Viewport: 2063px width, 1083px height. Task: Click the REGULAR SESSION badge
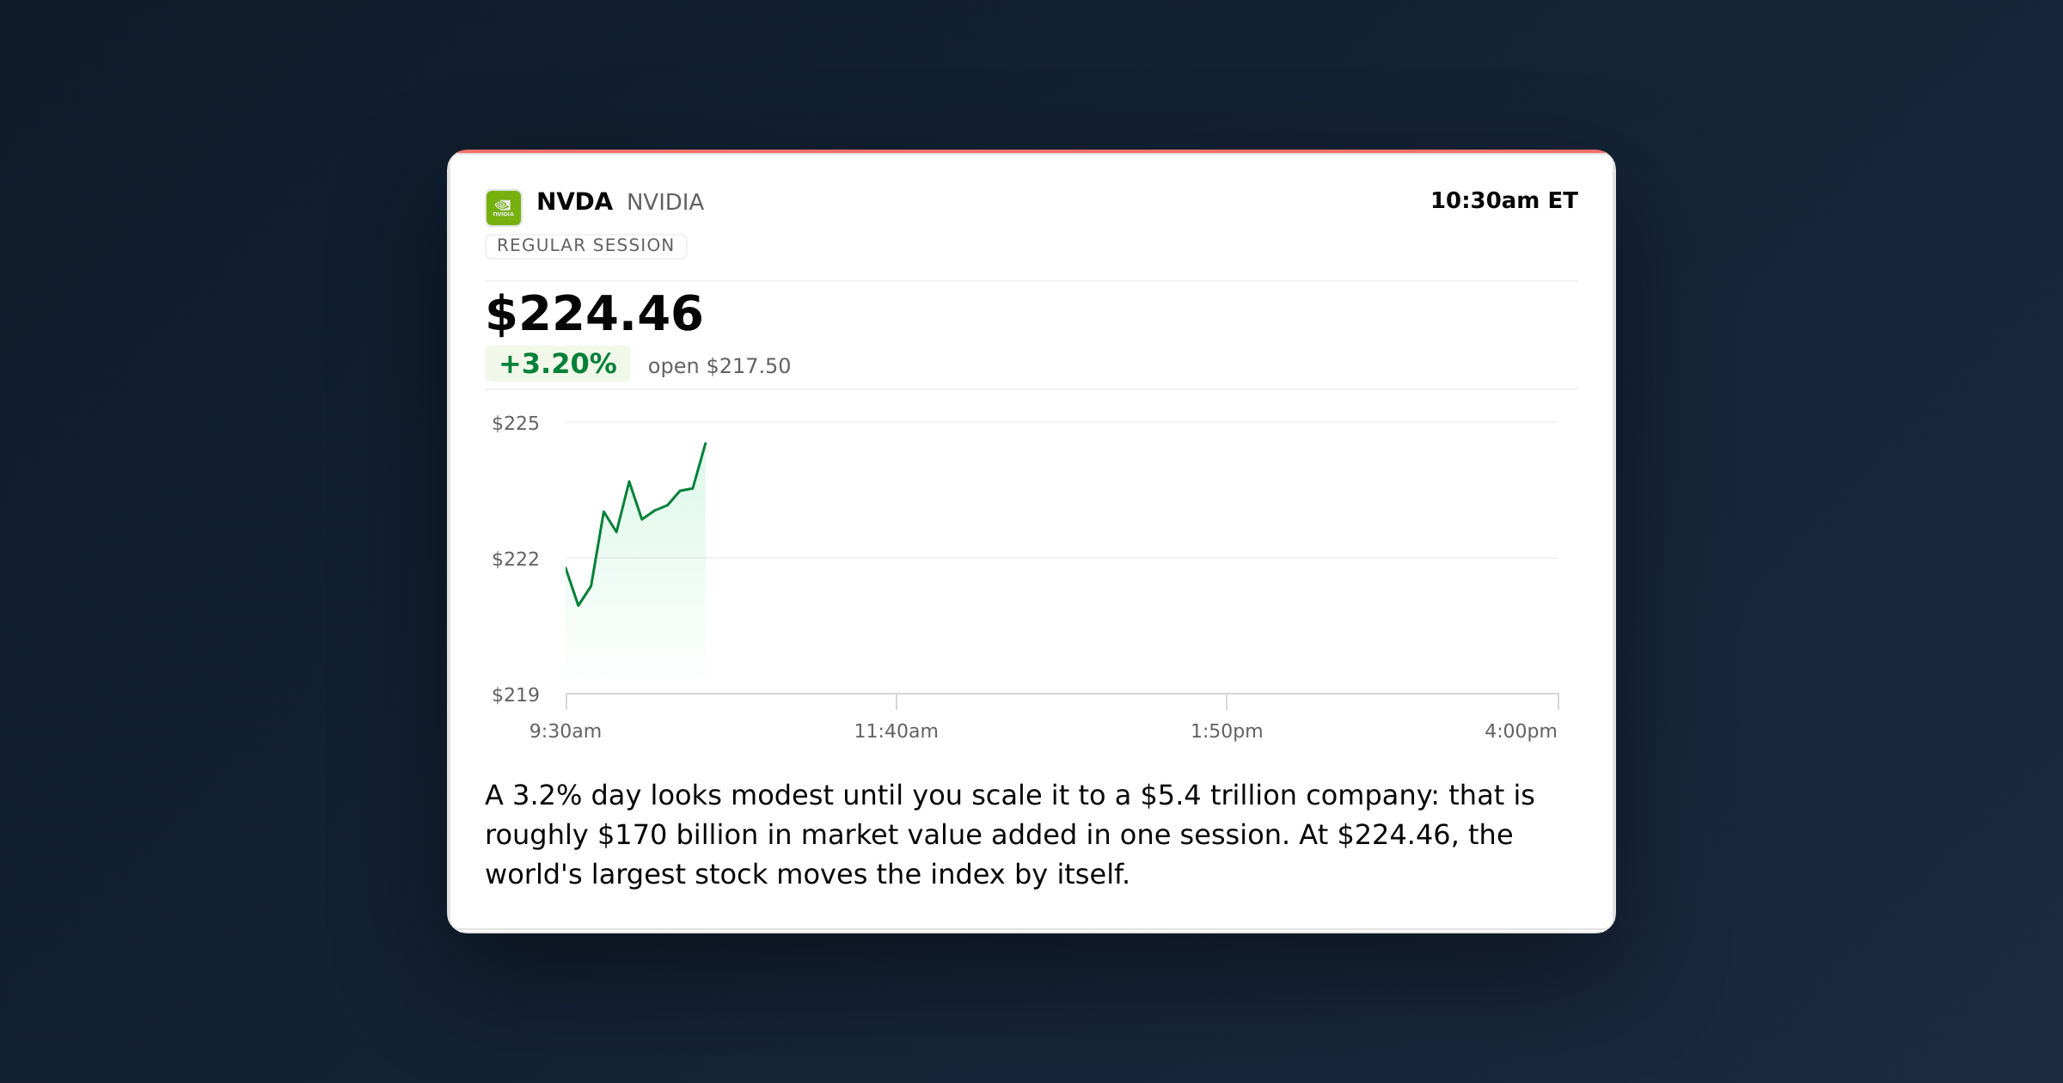pyautogui.click(x=585, y=246)
